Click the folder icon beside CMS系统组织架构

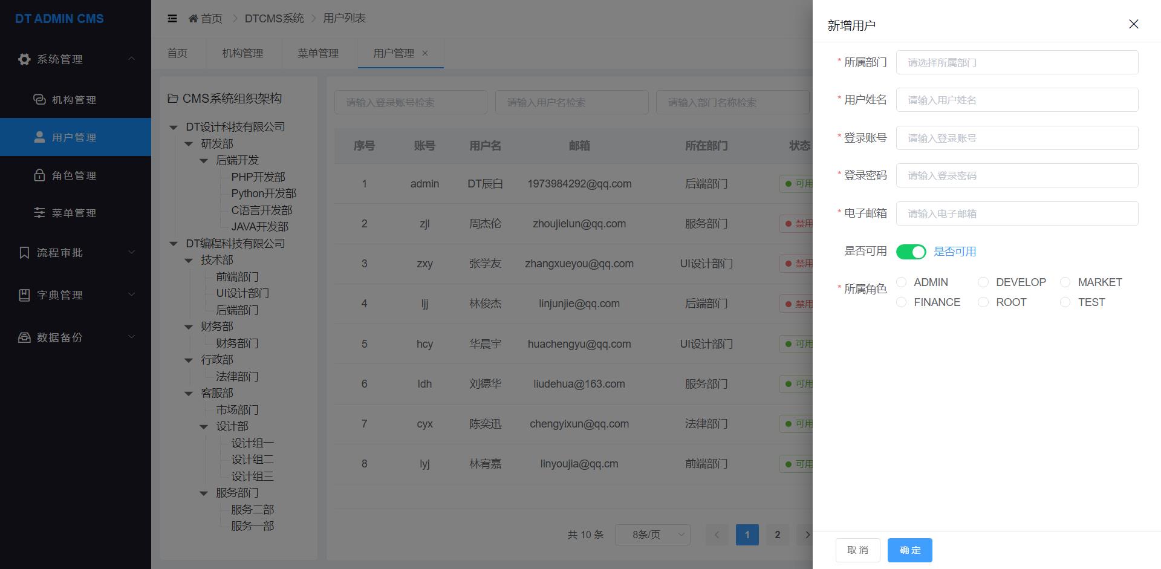tap(173, 99)
